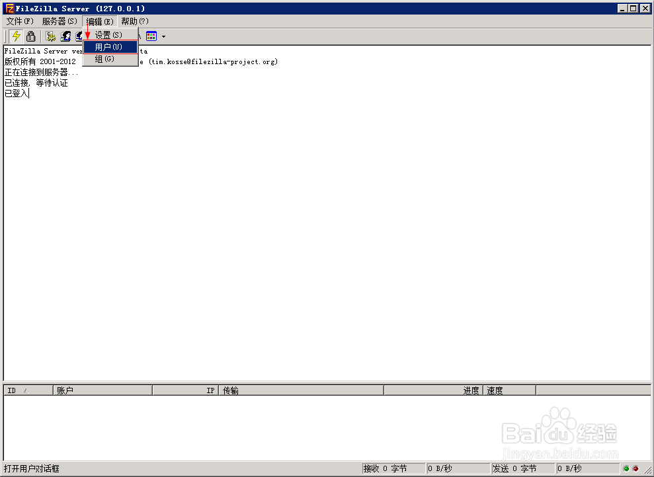This screenshot has height=477, width=654.
Task: Sort by the ID column header
Action: [x=28, y=390]
